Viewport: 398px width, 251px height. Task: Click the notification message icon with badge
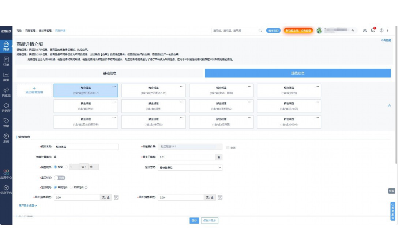373,31
